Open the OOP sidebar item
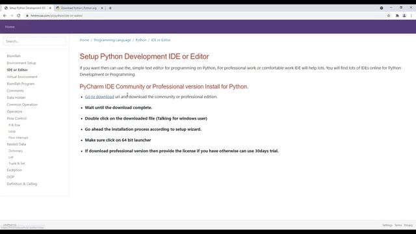 point(10,177)
